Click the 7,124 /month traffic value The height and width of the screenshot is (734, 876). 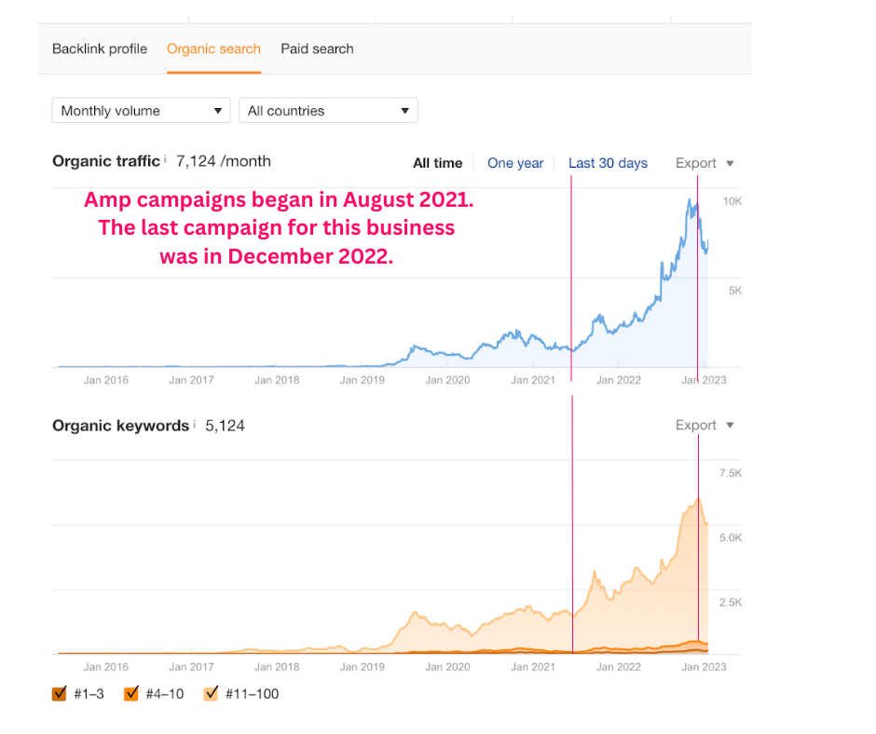(x=223, y=161)
